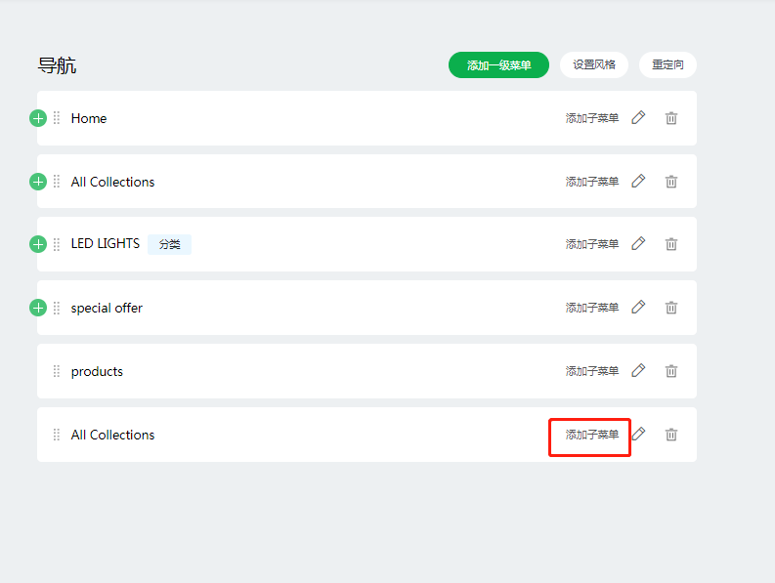The width and height of the screenshot is (775, 583).
Task: Edit the All Collections row without plus icon
Action: [x=638, y=434]
